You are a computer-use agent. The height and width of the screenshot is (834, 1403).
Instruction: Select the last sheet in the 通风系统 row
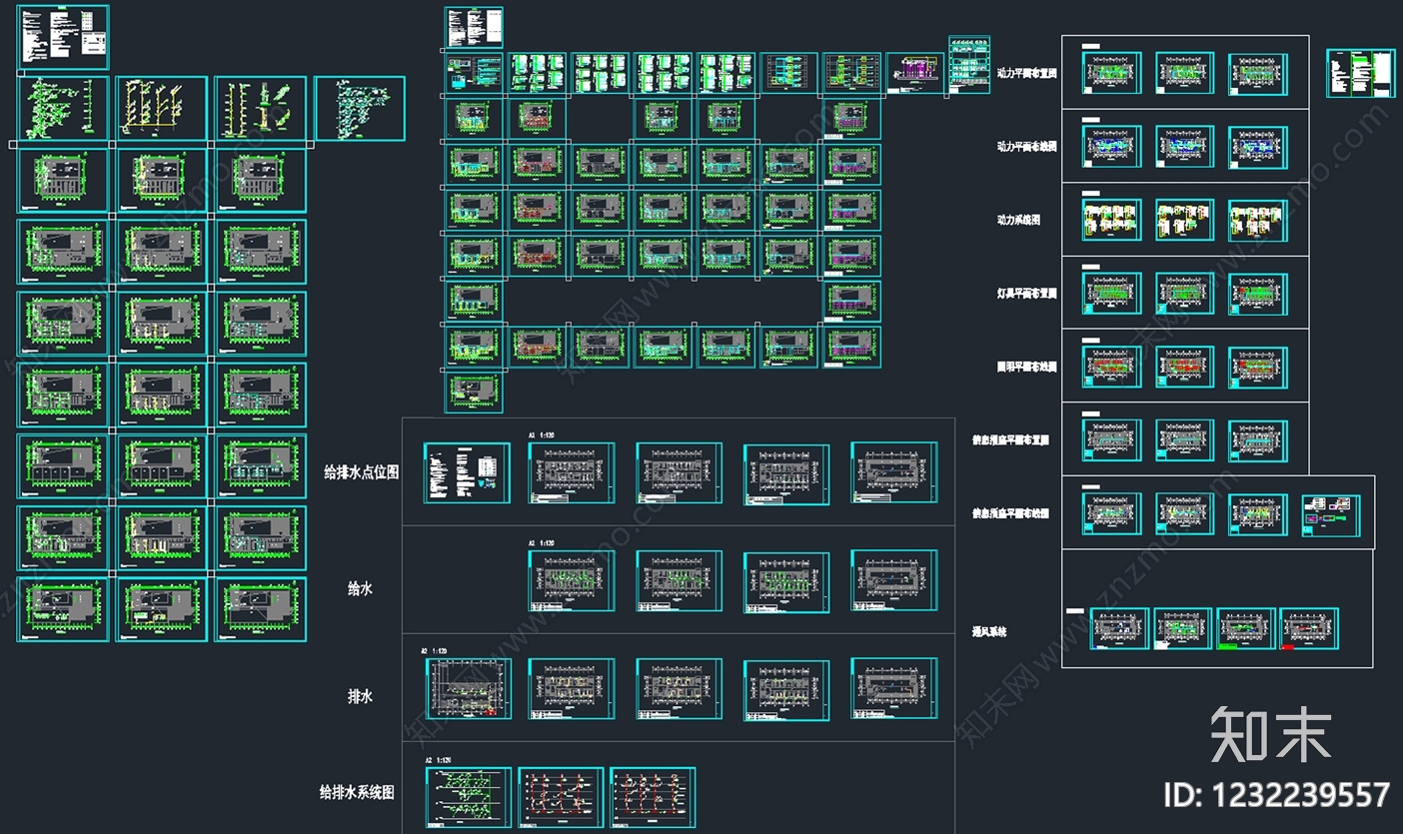click(1309, 629)
